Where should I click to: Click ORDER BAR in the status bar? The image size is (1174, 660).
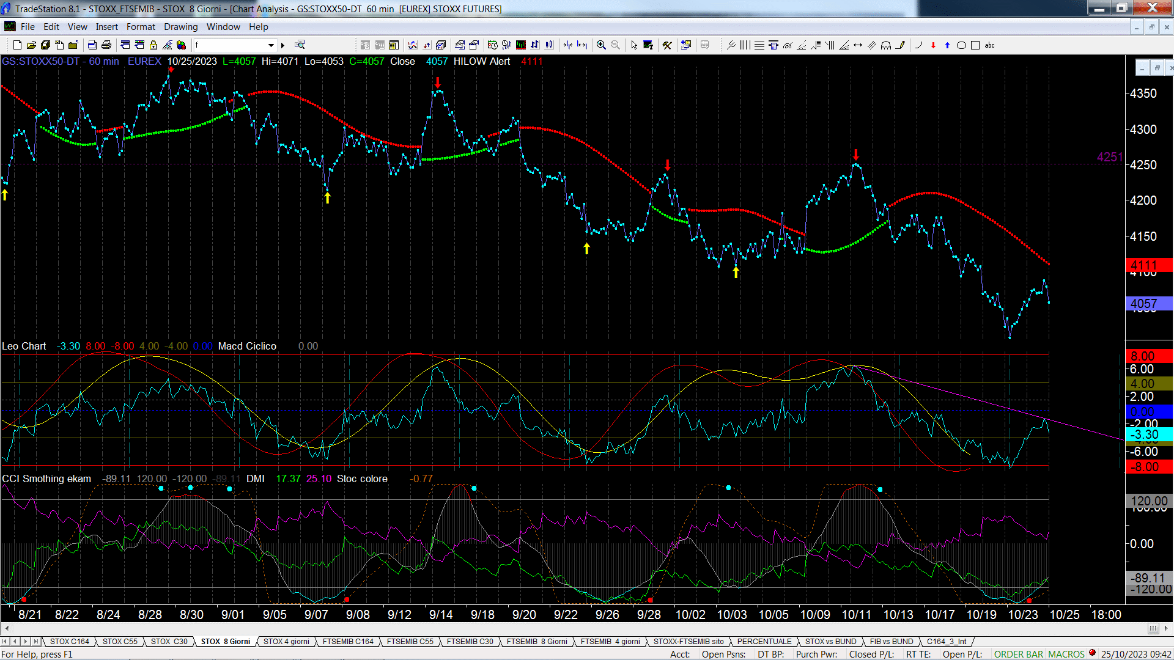pos(1019,654)
